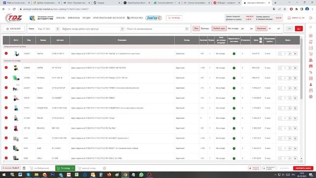This screenshot has width=316, height=178.
Task: Click the top icon in right sidebar
Action: pos(311,27)
